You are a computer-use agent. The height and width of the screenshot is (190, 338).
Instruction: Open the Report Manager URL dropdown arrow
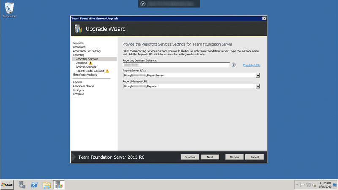tap(258, 86)
